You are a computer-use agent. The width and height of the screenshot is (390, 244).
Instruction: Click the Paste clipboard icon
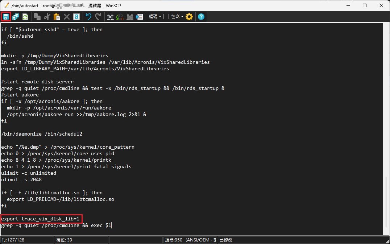coord(57,17)
